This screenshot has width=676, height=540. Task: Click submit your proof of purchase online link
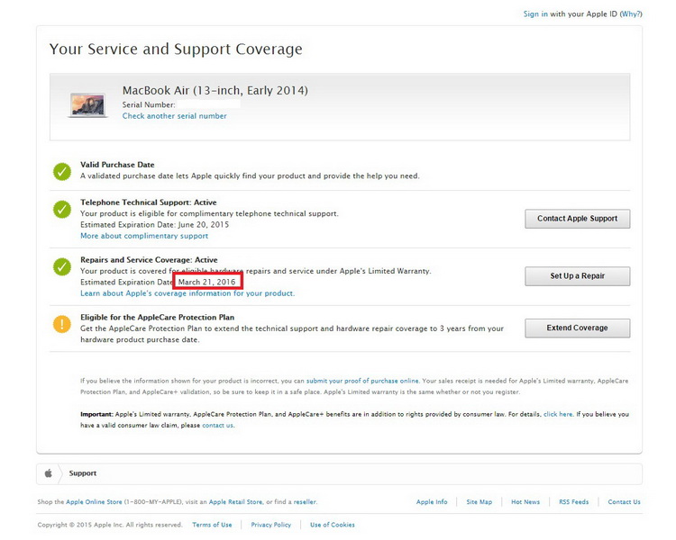tap(362, 381)
